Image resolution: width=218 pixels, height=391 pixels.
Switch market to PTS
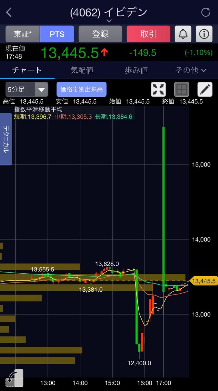pyautogui.click(x=57, y=34)
